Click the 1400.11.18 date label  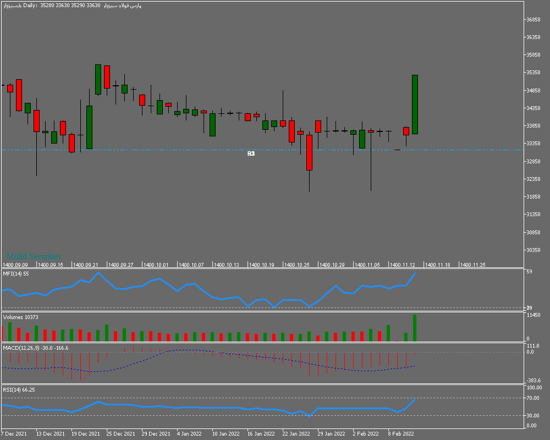click(x=438, y=265)
